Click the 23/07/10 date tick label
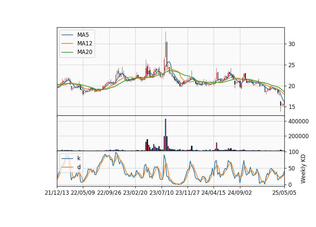Screen dimensions: 316x227 point(161,193)
